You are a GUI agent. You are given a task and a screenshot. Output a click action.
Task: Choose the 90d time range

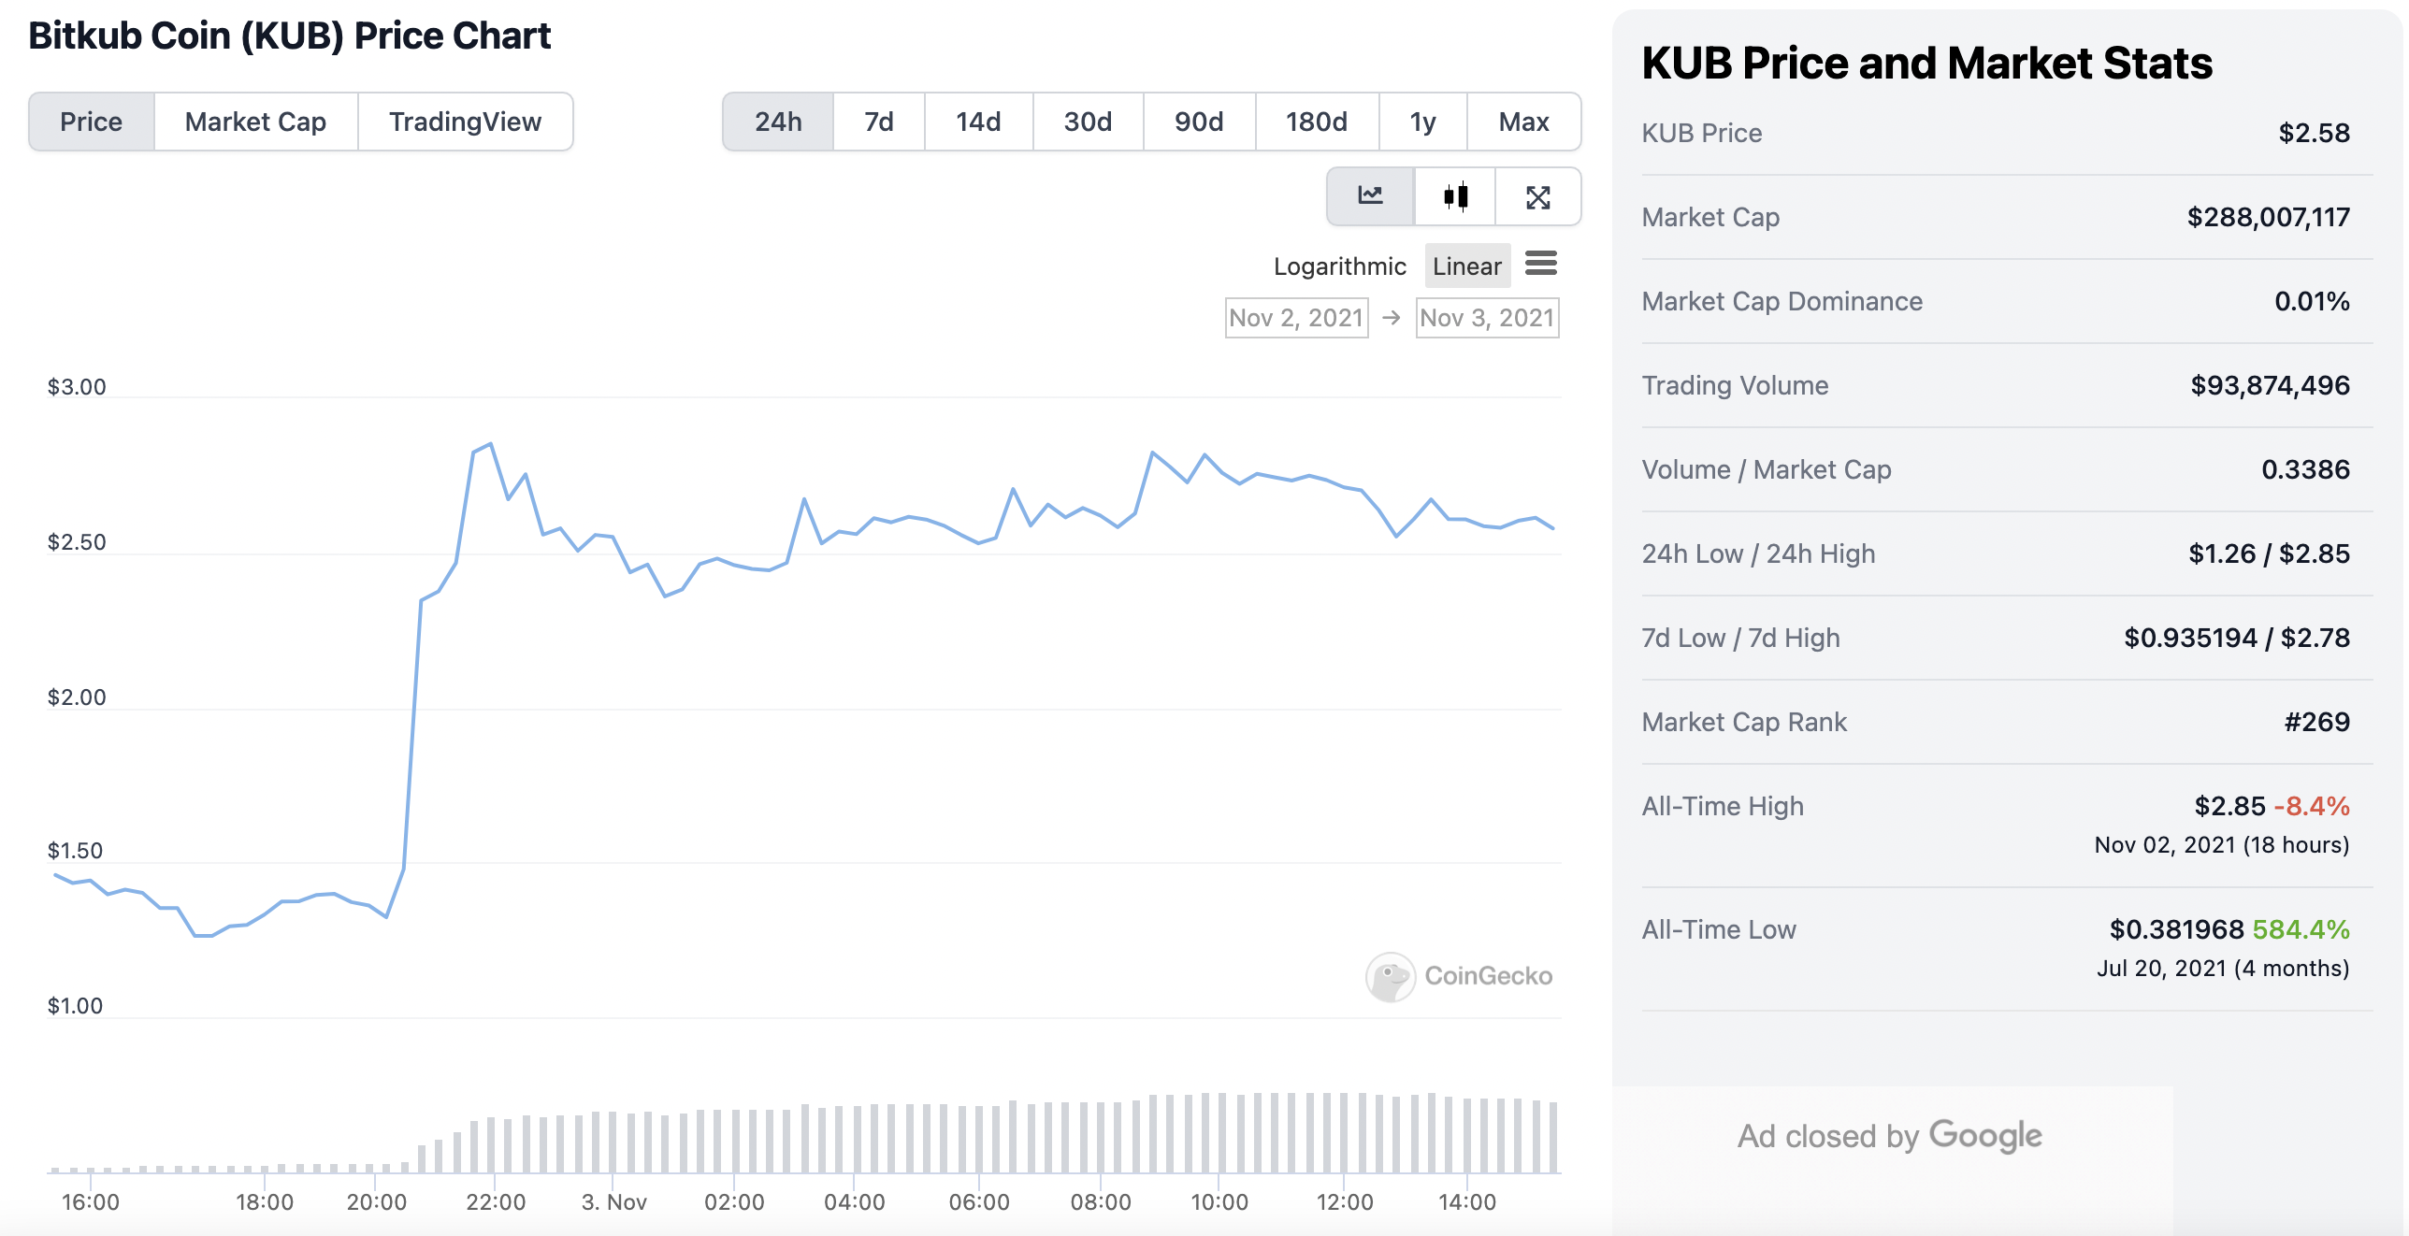1199,122
